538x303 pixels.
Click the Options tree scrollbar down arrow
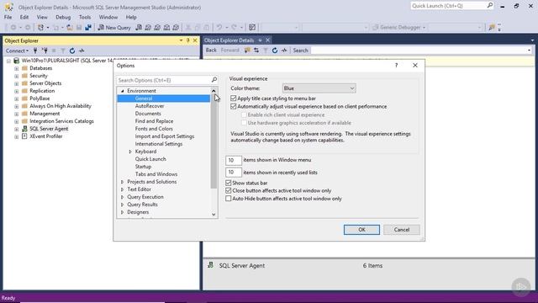click(x=214, y=215)
